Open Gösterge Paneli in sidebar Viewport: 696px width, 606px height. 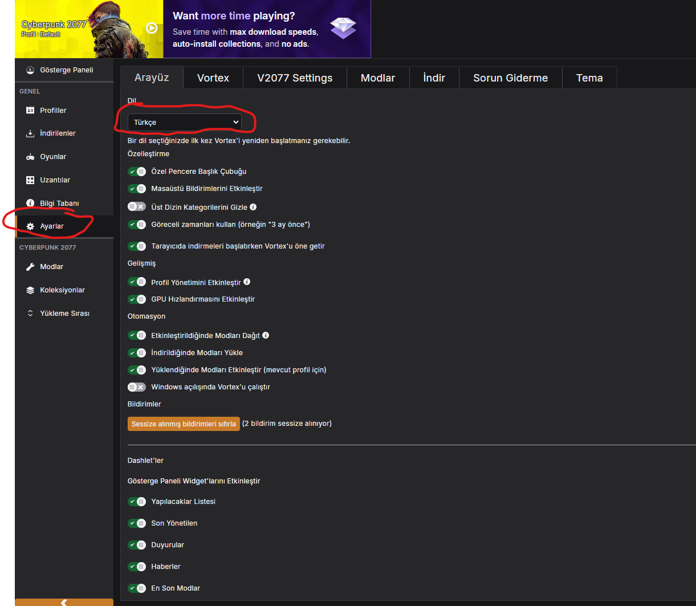click(x=64, y=70)
